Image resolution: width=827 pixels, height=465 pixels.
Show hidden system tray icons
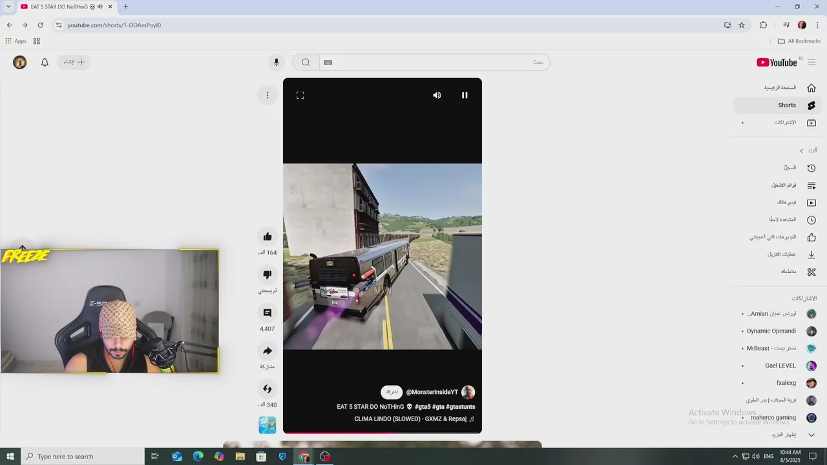point(735,457)
